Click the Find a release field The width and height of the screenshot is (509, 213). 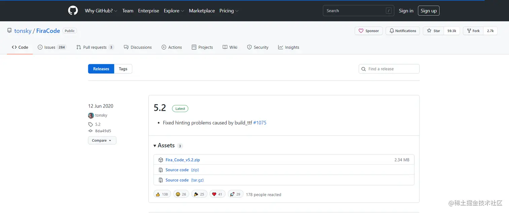coord(389,69)
